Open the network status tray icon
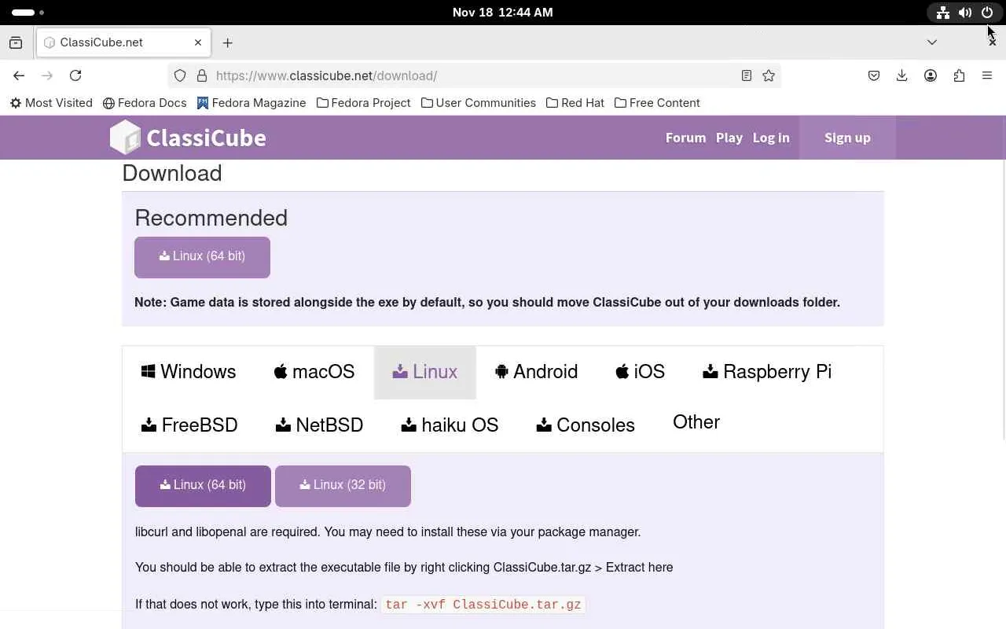The image size is (1006, 629). click(x=942, y=13)
